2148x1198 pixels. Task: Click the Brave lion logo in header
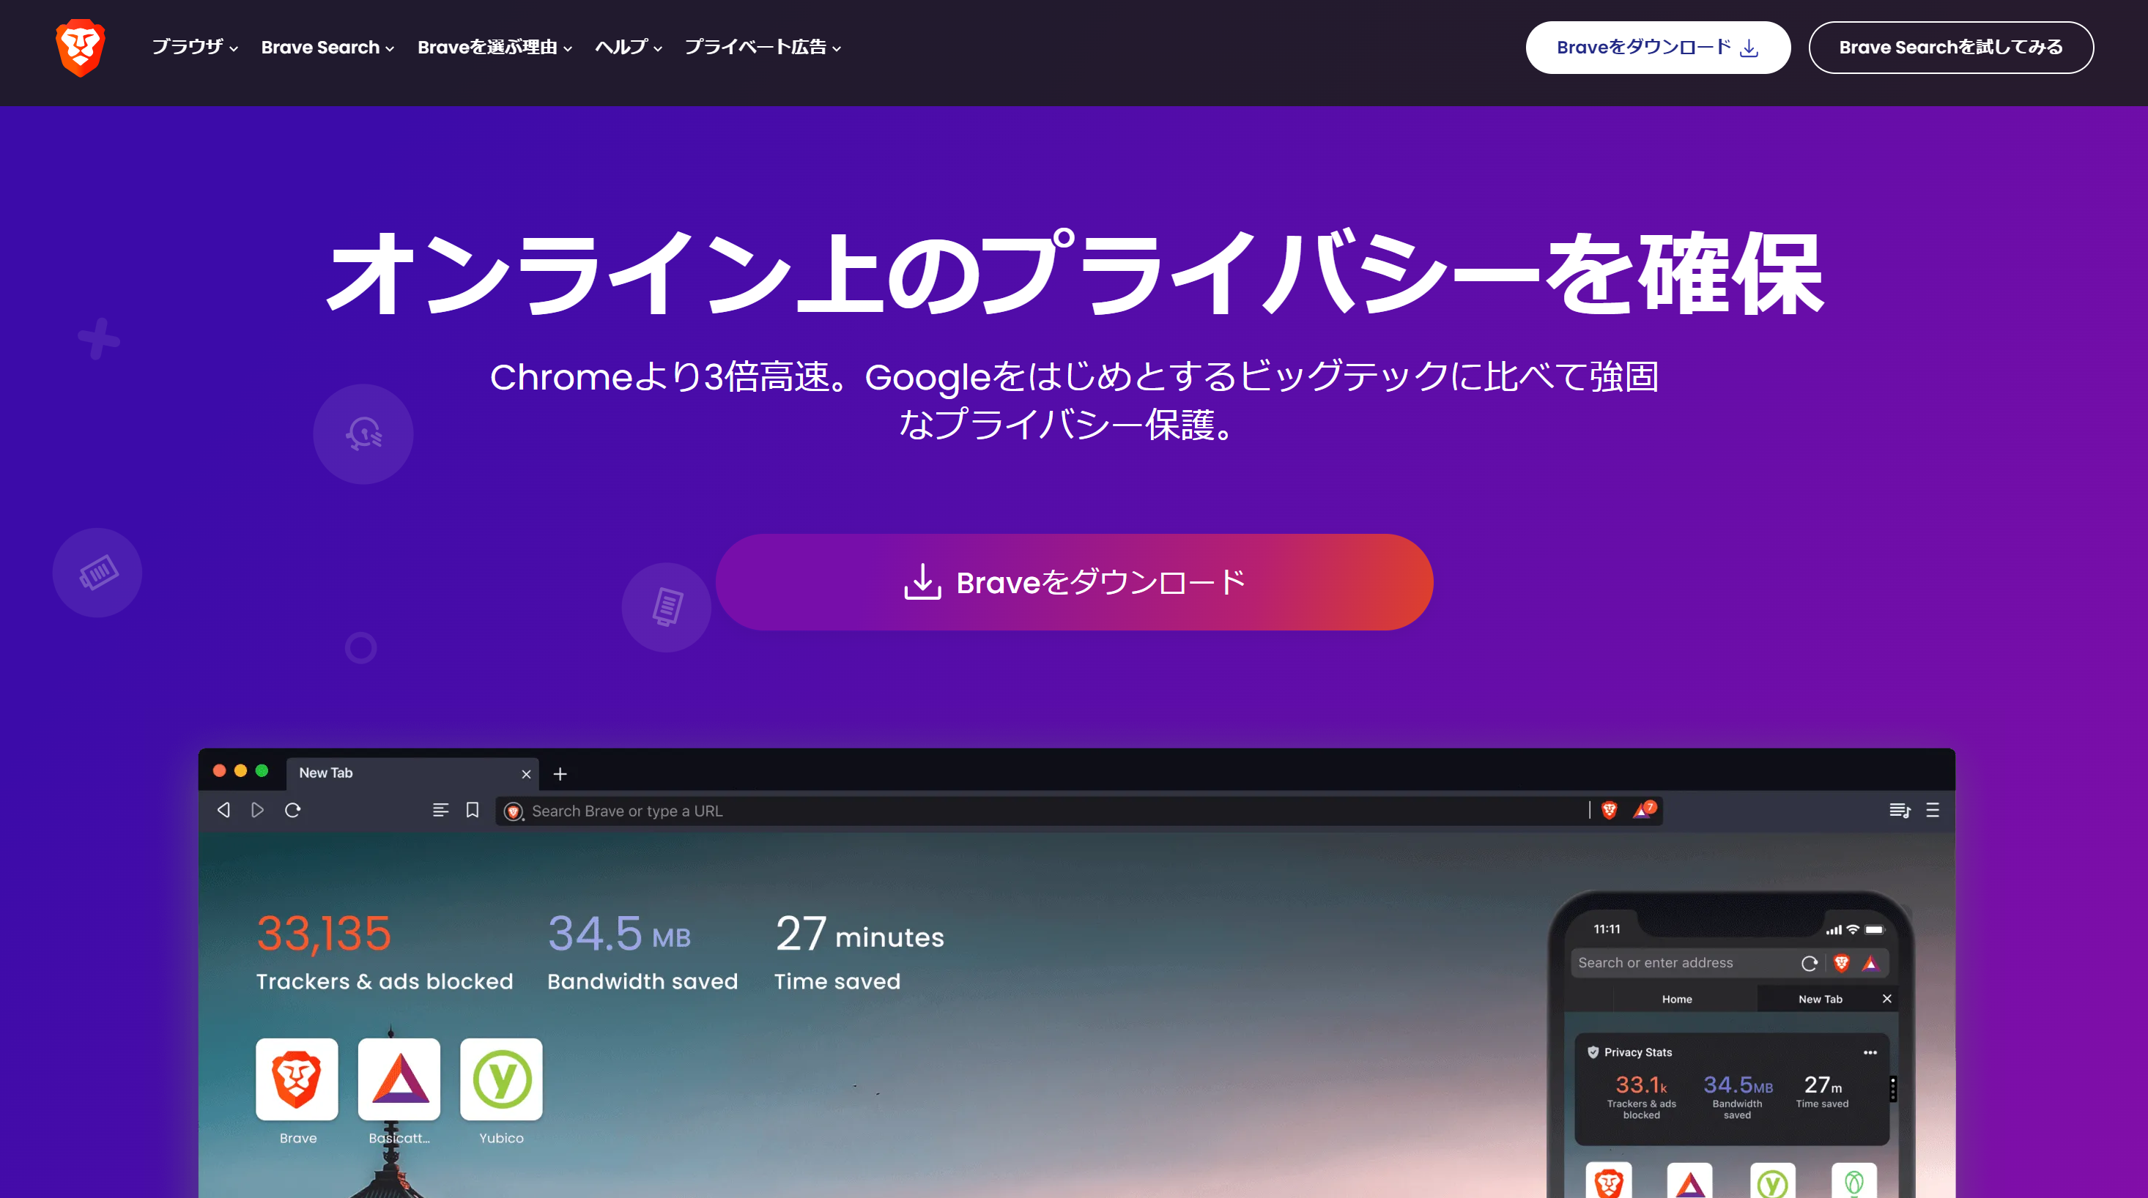[x=80, y=48]
